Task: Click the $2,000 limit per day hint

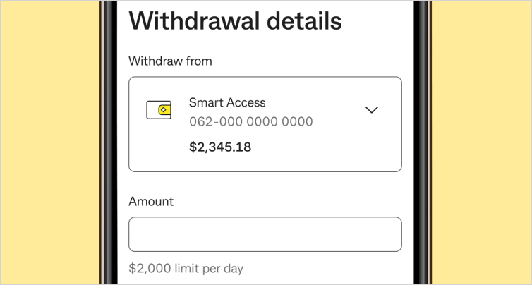Action: pos(186,268)
